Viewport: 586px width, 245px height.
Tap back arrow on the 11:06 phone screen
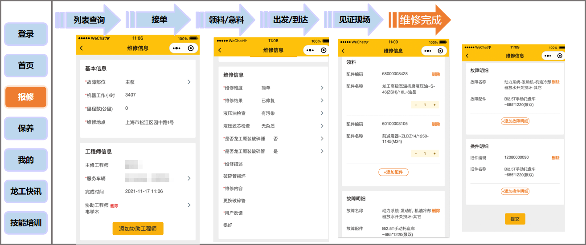click(82, 48)
